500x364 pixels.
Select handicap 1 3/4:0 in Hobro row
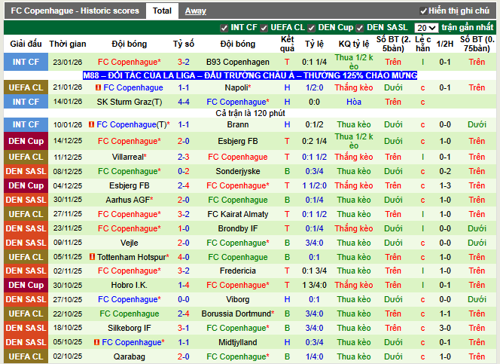pos(314,285)
